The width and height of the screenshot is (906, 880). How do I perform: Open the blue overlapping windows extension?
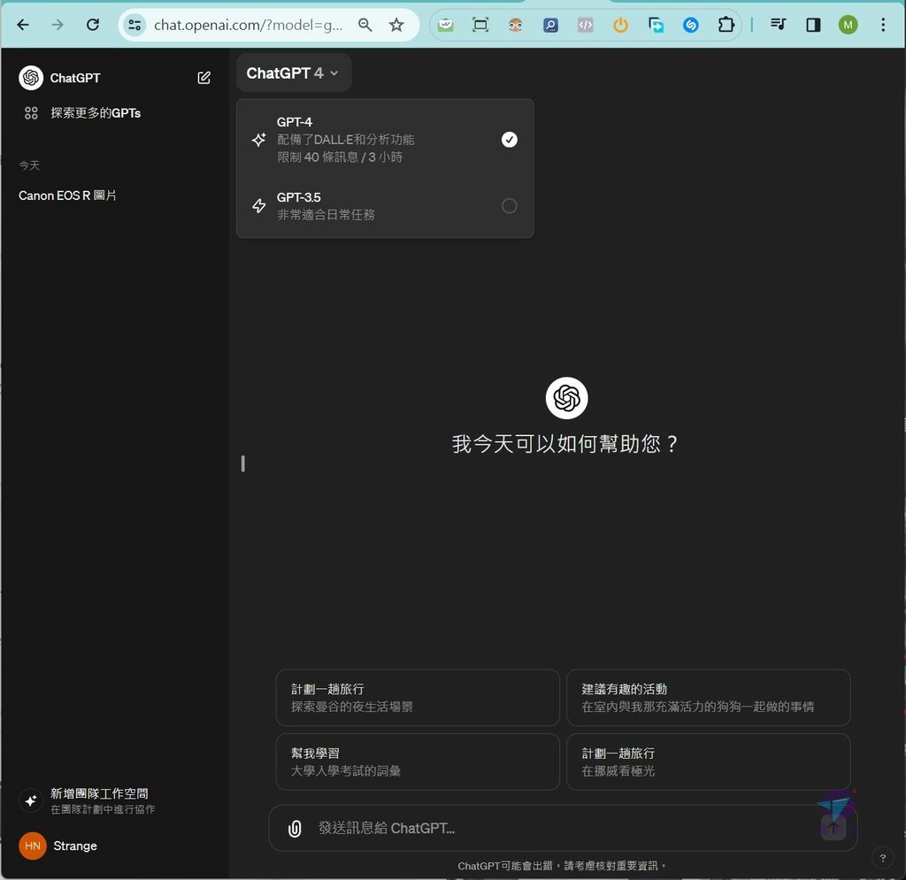[x=656, y=25]
